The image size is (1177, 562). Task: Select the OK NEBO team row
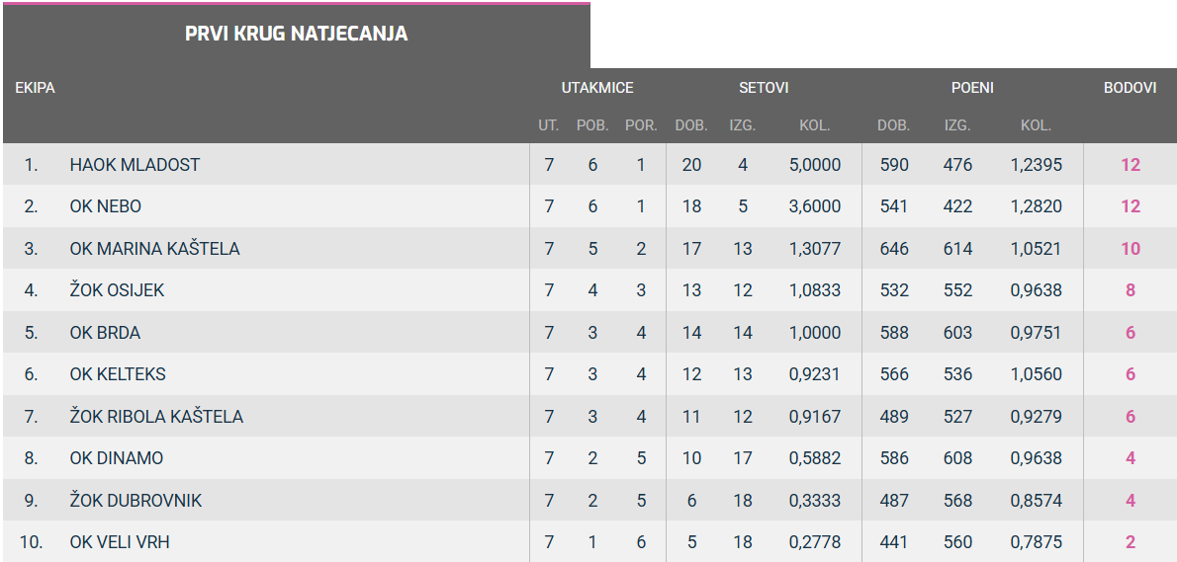pyautogui.click(x=105, y=206)
